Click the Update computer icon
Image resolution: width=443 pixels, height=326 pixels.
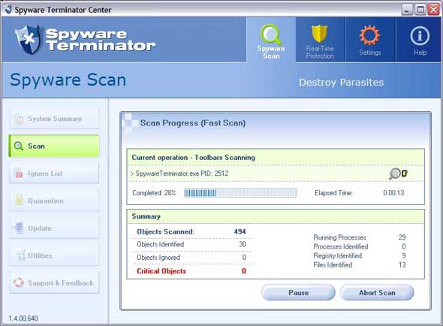point(19,228)
